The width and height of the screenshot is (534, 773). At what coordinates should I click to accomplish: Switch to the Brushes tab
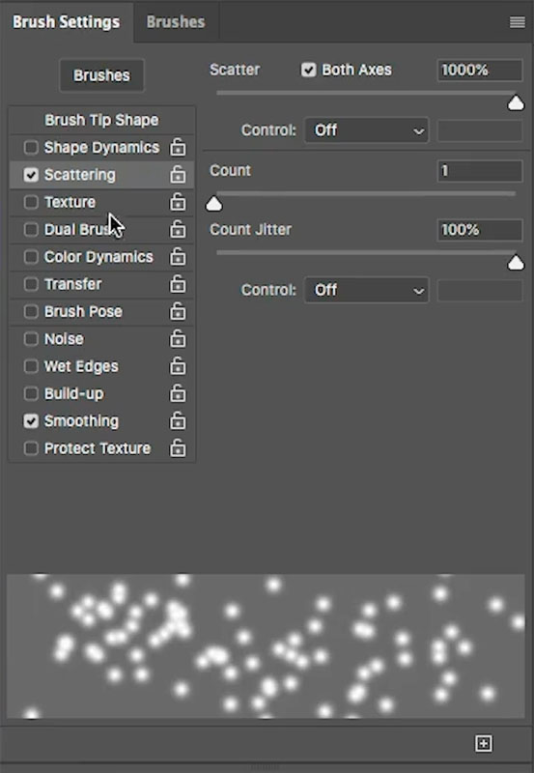click(176, 22)
